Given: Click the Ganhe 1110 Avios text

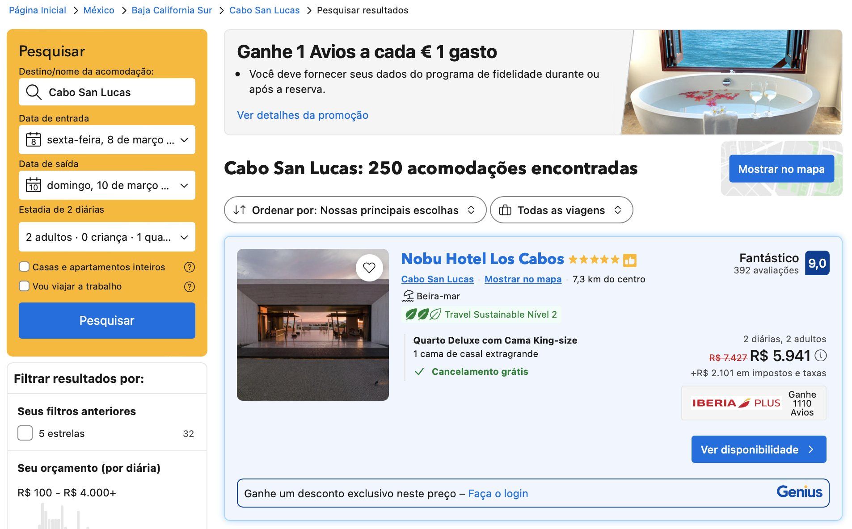Looking at the screenshot, I should coord(802,403).
